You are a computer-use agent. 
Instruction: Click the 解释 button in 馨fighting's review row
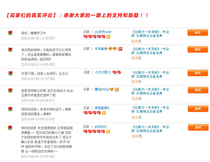click(198, 90)
